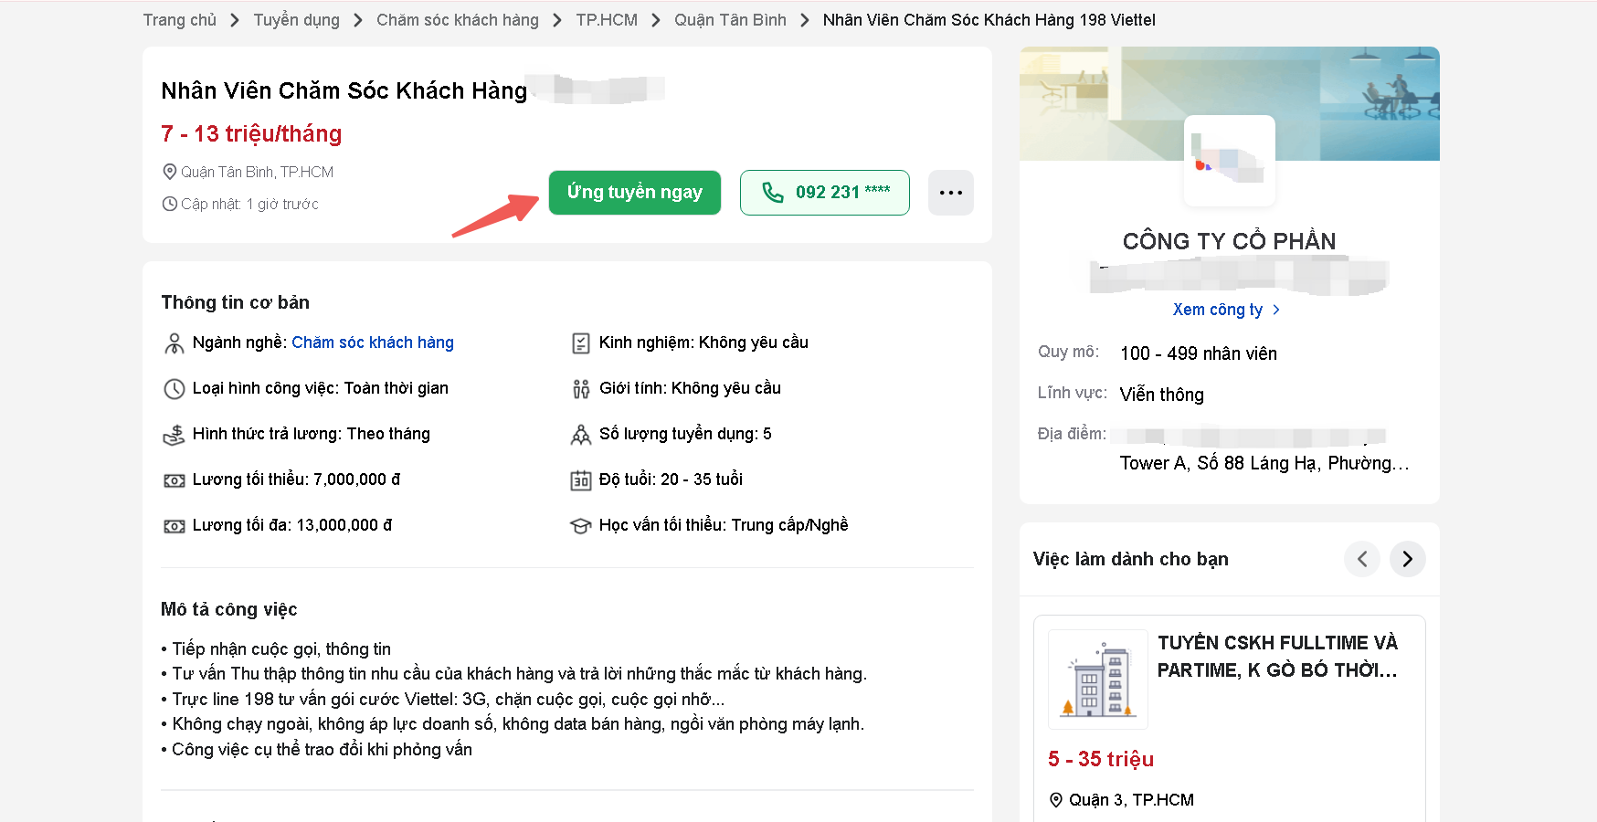
Task: Click the Chăm sóc khách hàng breadcrumb
Action: (x=457, y=20)
